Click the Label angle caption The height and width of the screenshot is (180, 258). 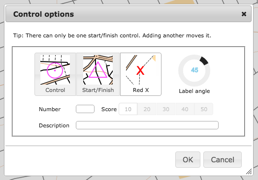194,91
